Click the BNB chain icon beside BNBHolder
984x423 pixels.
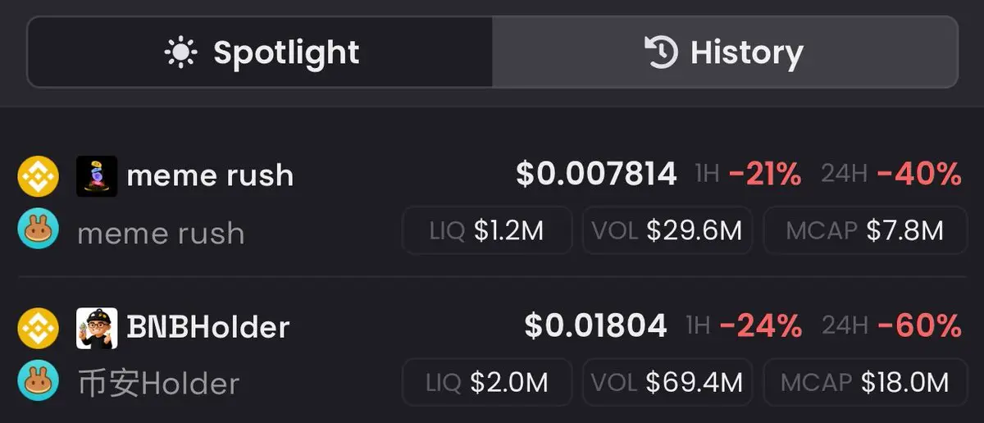(38, 328)
